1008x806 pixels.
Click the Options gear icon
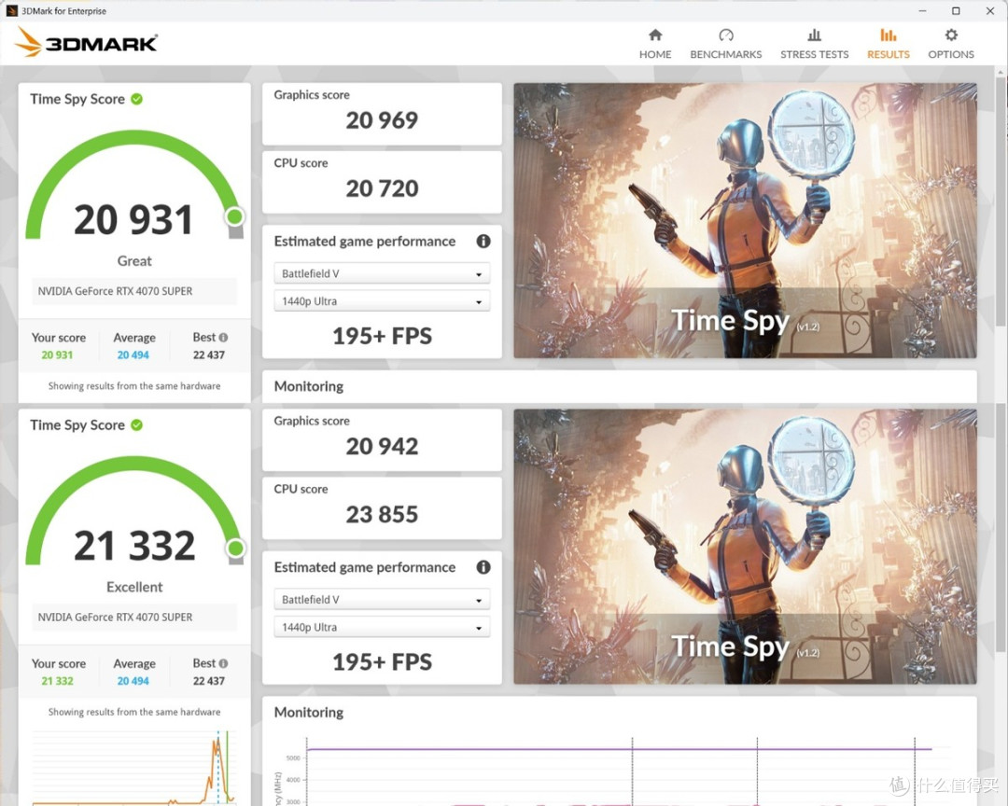[951, 35]
